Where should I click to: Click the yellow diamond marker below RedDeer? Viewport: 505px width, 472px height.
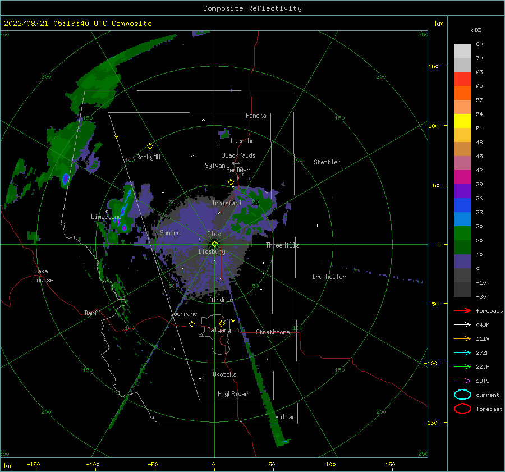[231, 182]
